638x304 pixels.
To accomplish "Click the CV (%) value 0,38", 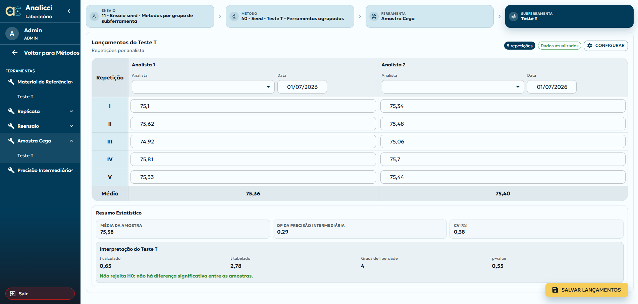I will pos(459,232).
